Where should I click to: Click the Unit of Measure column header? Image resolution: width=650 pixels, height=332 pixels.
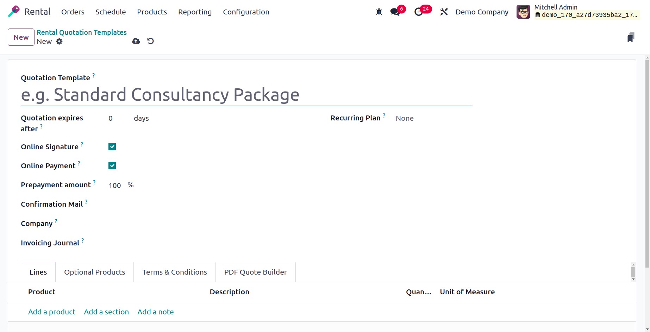(467, 292)
